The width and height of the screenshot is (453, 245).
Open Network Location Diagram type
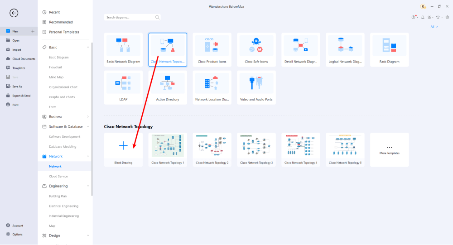(212, 87)
